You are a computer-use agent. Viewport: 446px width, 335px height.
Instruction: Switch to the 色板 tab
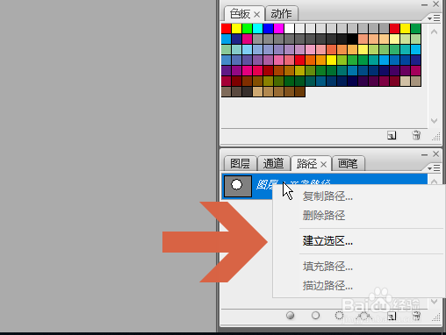(240, 14)
